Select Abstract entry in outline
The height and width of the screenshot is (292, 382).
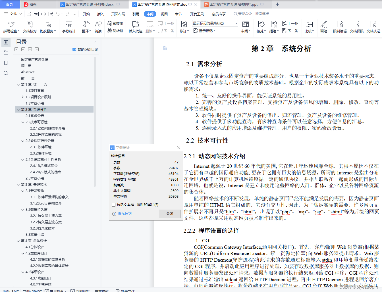(28, 72)
